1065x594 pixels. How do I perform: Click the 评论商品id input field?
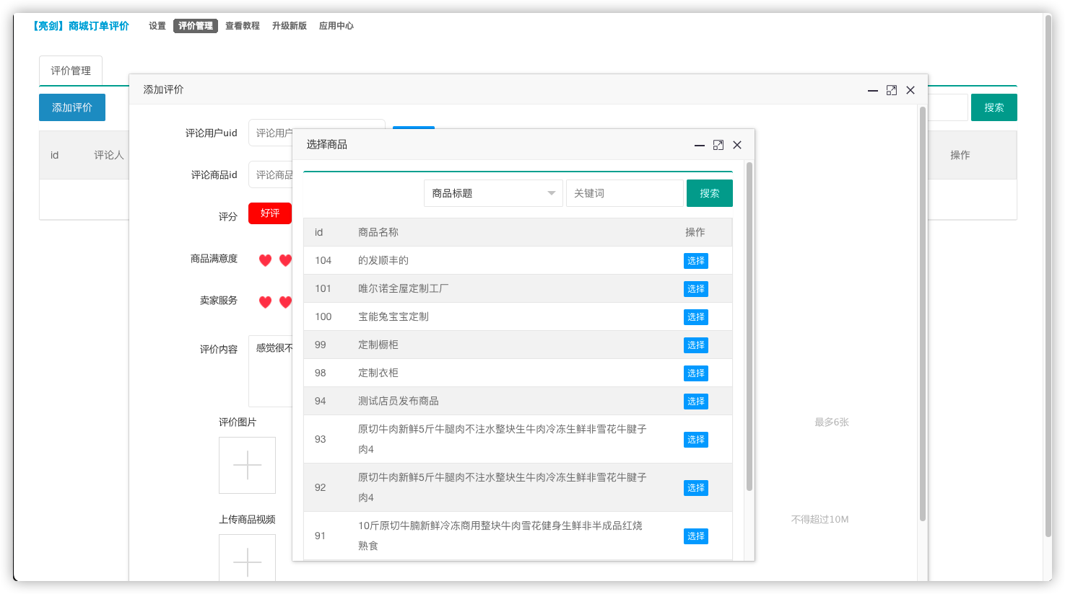tap(271, 174)
